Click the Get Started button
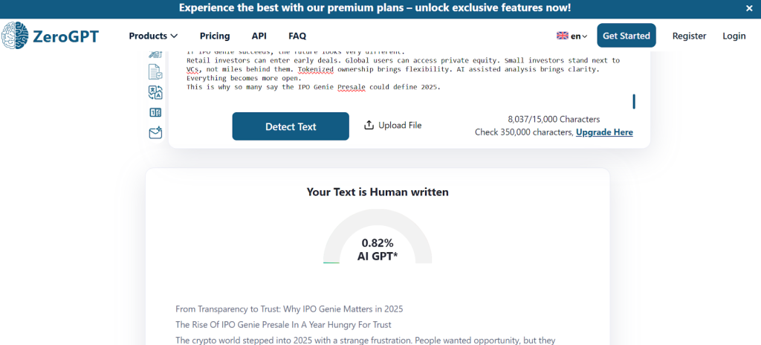The width and height of the screenshot is (761, 345). click(x=626, y=36)
